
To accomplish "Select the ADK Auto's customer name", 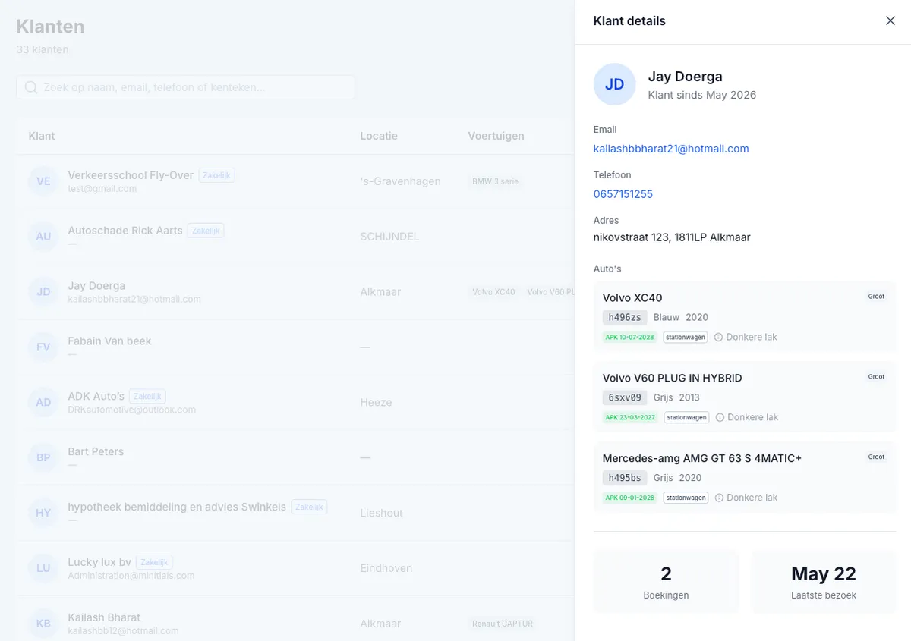I will [x=96, y=396].
